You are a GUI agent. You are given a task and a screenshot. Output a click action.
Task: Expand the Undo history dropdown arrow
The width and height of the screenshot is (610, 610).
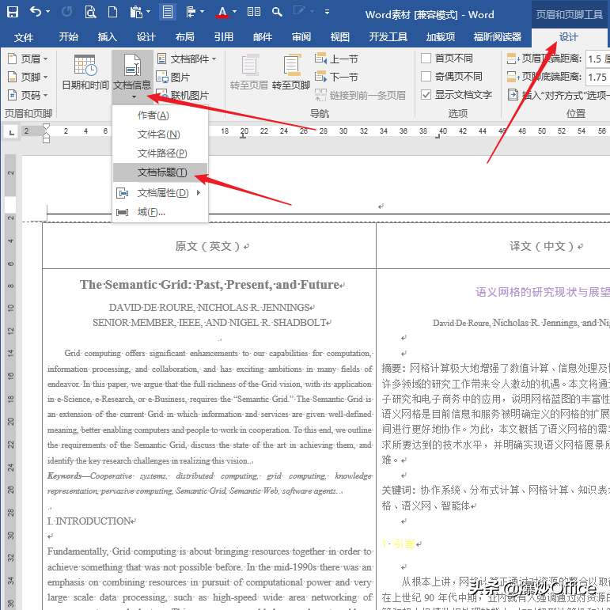(x=47, y=12)
